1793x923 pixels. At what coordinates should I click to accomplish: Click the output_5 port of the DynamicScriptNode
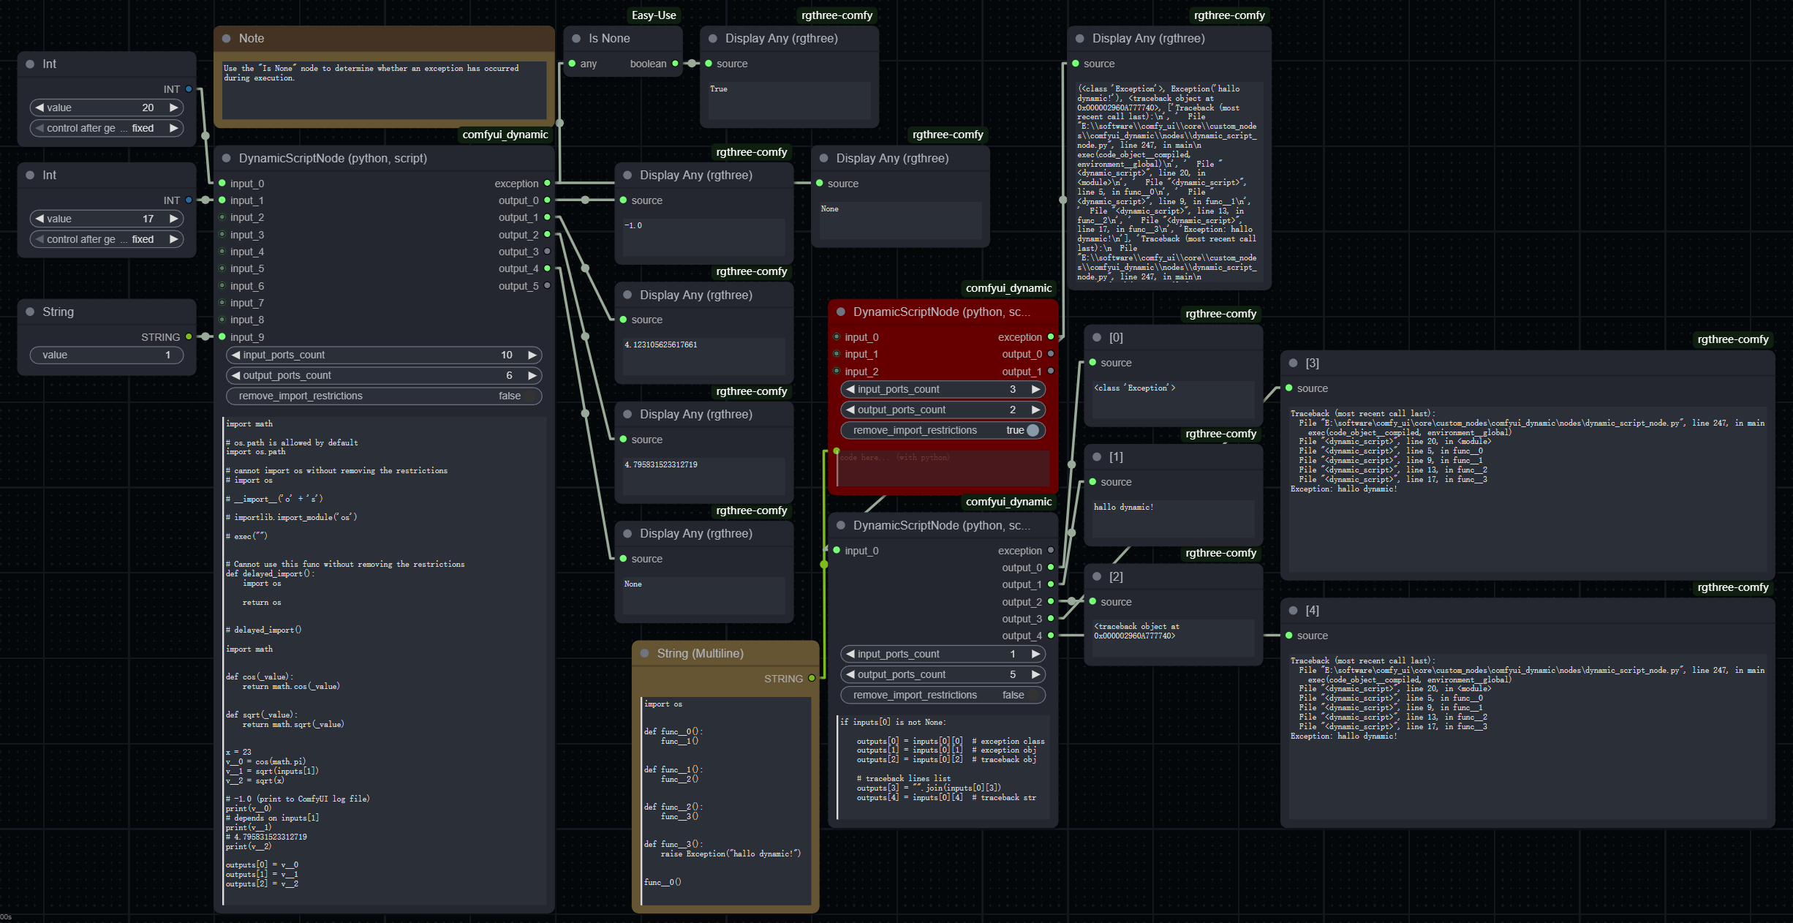pos(547,285)
